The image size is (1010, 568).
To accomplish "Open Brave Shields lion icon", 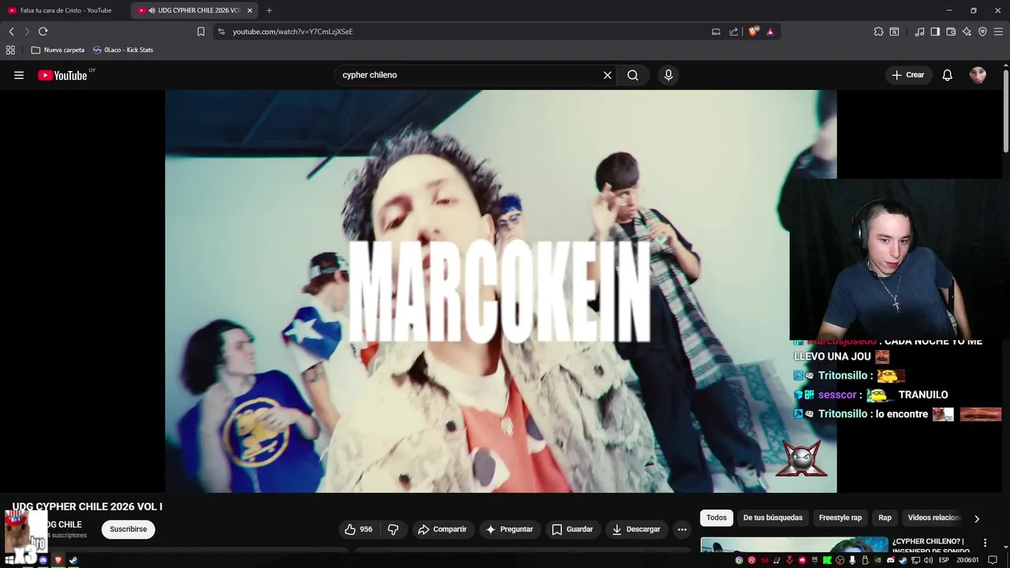I will coord(754,32).
